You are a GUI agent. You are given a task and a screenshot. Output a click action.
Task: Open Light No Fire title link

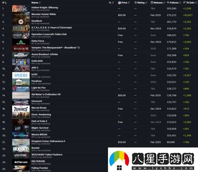pyautogui.click(x=39, y=88)
